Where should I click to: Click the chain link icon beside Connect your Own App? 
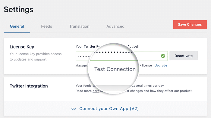pyautogui.click(x=74, y=109)
